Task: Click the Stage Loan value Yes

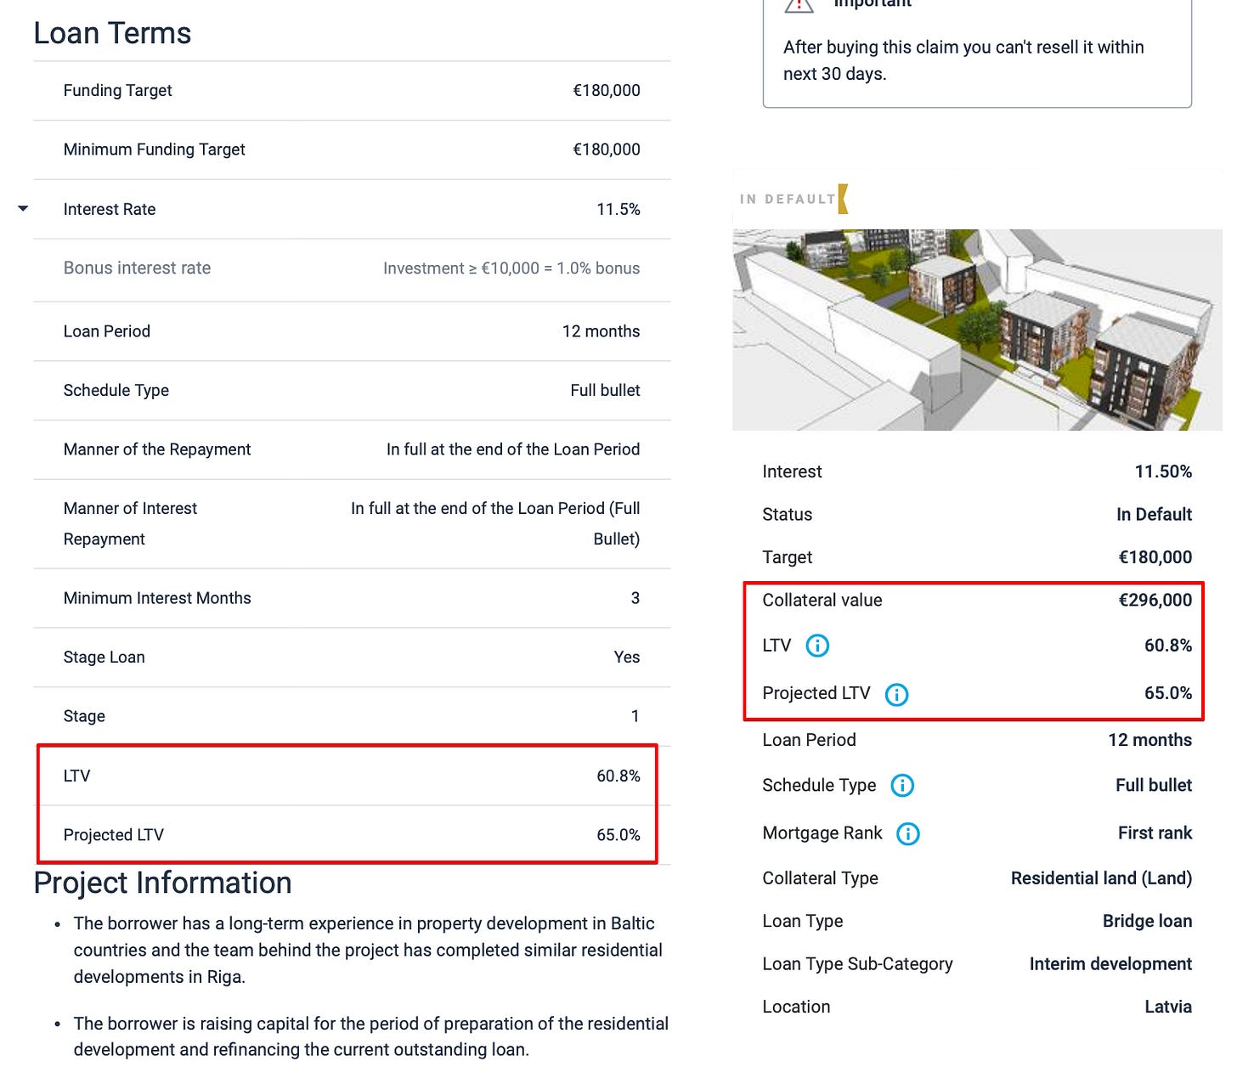Action: (x=627, y=657)
